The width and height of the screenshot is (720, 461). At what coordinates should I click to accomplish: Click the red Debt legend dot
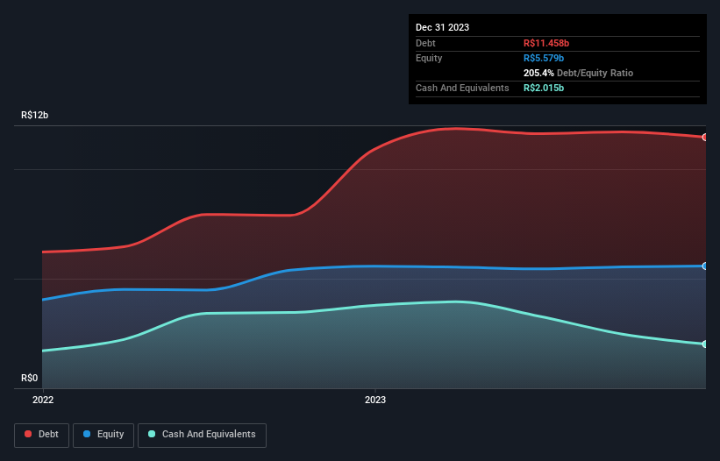(28, 434)
